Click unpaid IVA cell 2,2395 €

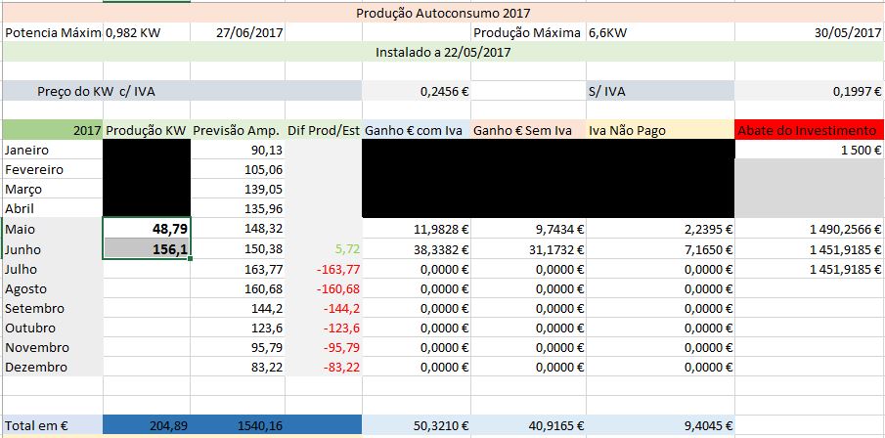[660, 229]
